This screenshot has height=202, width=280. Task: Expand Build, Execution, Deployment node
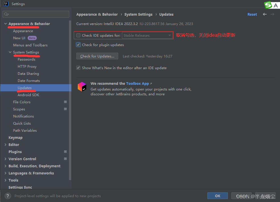click(5, 166)
